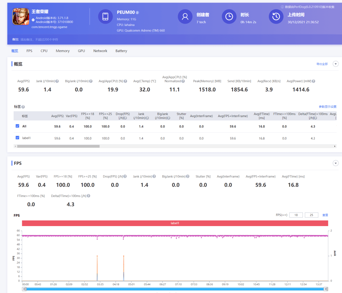Toggle the All row checkbox
Screen dimensions: 342x293
pyautogui.click(x=17, y=126)
